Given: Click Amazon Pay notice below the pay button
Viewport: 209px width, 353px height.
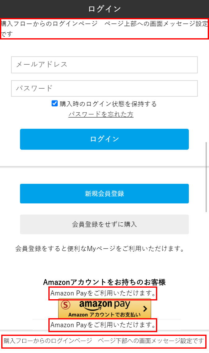Looking at the screenshot, I should (103, 325).
